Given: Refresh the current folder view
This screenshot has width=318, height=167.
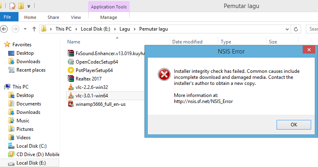Looking at the screenshot, I should (x=296, y=29).
